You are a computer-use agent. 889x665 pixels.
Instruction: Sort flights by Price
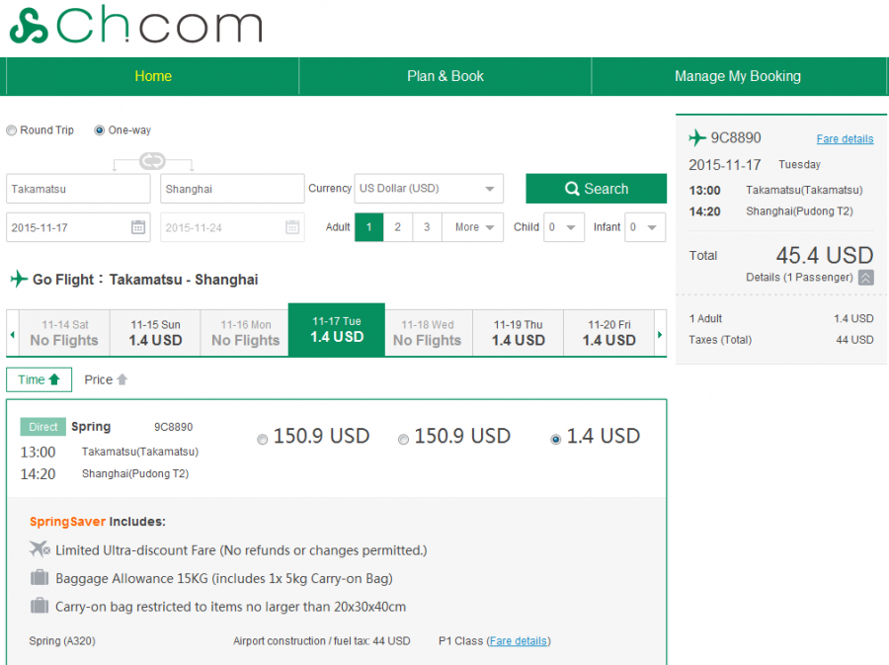106,379
